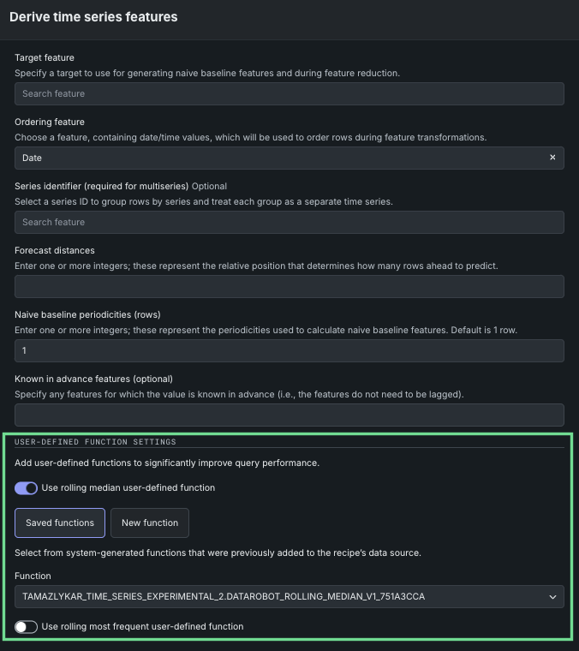The width and height of the screenshot is (579, 651).
Task: Click the 'Use rolling median user-defined function' label text
Action: (128, 488)
